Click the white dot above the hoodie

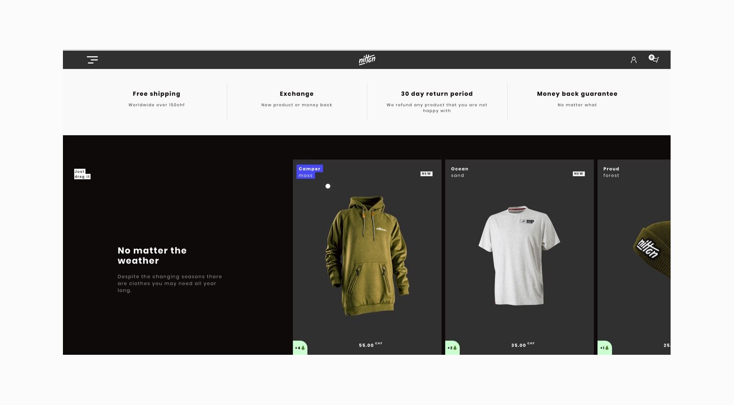point(328,186)
